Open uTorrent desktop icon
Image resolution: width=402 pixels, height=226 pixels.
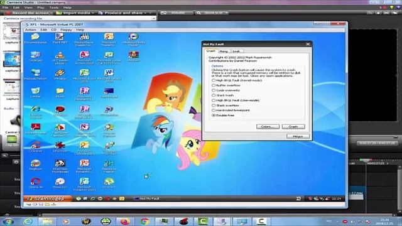(x=109, y=183)
